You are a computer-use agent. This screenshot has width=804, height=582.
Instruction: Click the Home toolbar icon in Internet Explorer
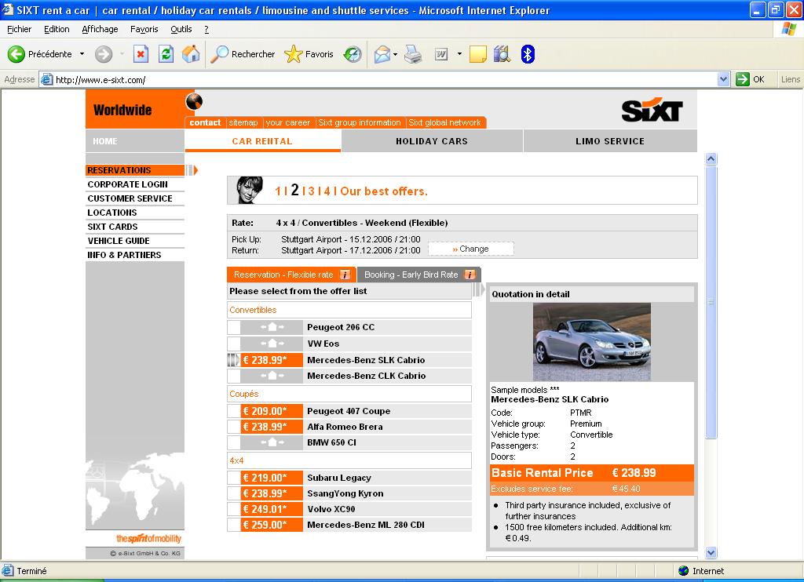point(190,54)
